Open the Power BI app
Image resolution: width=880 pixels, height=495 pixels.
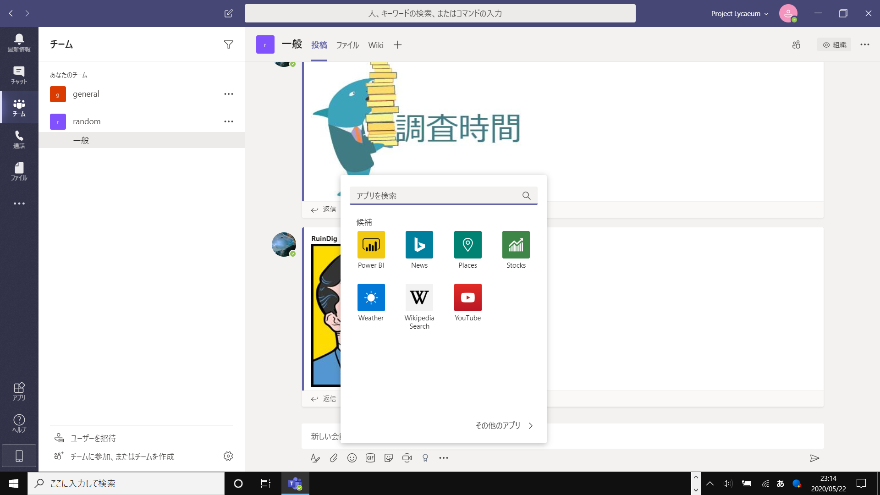pos(371,245)
